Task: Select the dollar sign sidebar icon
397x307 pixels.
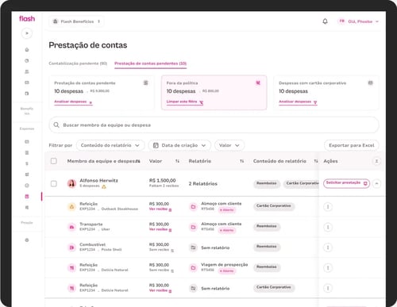Action: pos(27,163)
